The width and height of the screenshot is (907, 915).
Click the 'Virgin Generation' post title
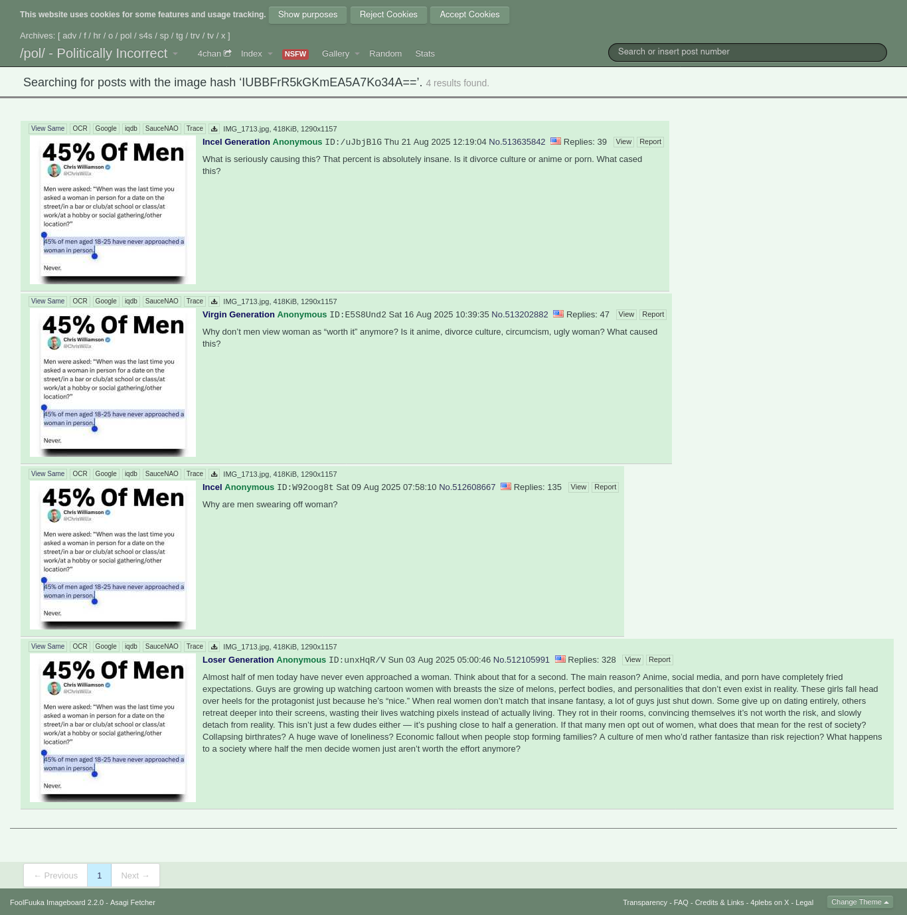click(x=238, y=315)
